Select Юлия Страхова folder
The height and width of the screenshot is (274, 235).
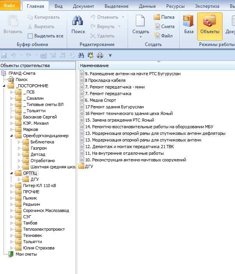coord(39,248)
